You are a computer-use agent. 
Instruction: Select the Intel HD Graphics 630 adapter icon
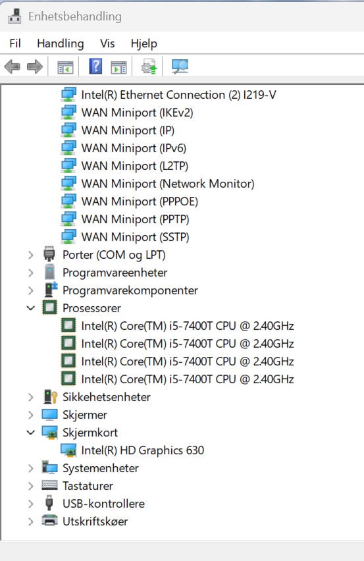tap(68, 450)
